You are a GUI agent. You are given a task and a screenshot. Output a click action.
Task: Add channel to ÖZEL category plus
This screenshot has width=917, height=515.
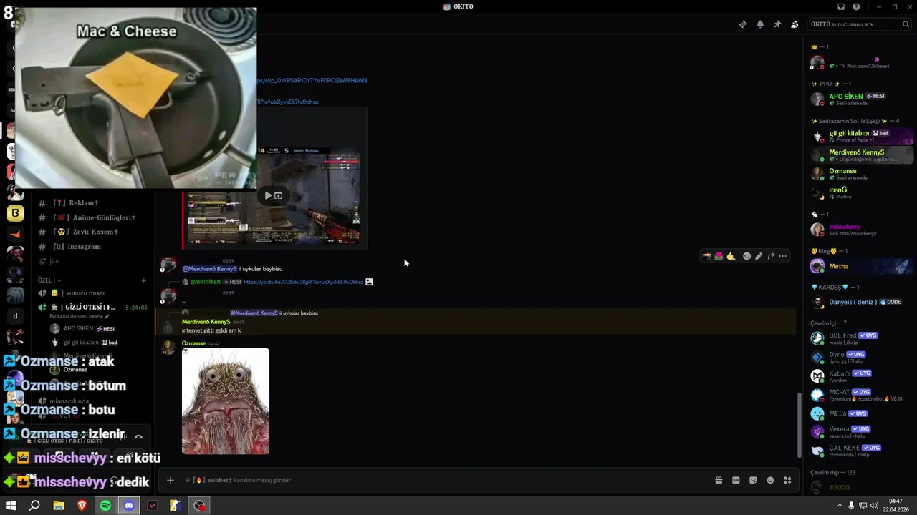click(143, 280)
